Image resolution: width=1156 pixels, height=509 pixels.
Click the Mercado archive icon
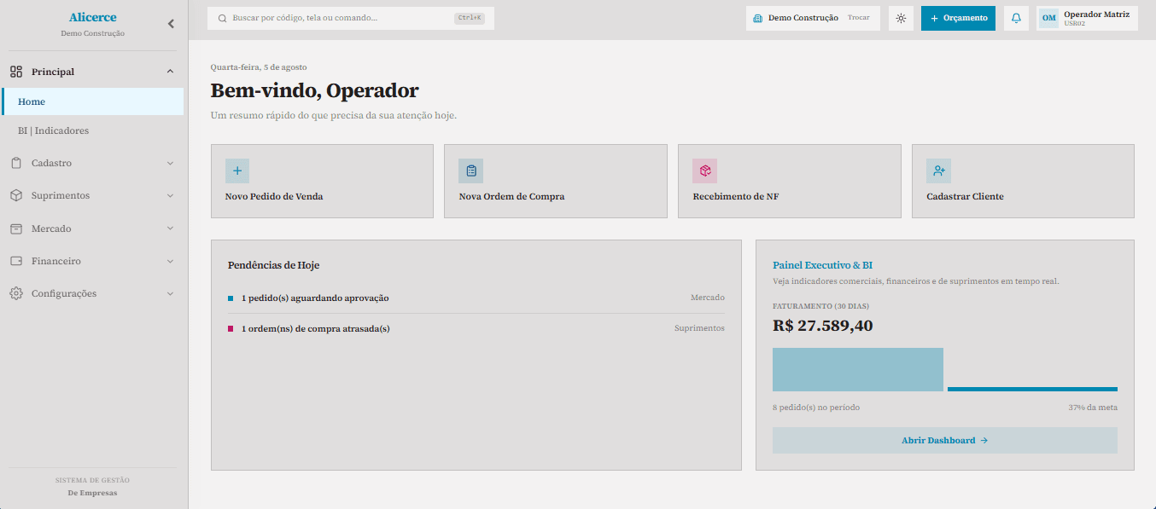click(16, 228)
